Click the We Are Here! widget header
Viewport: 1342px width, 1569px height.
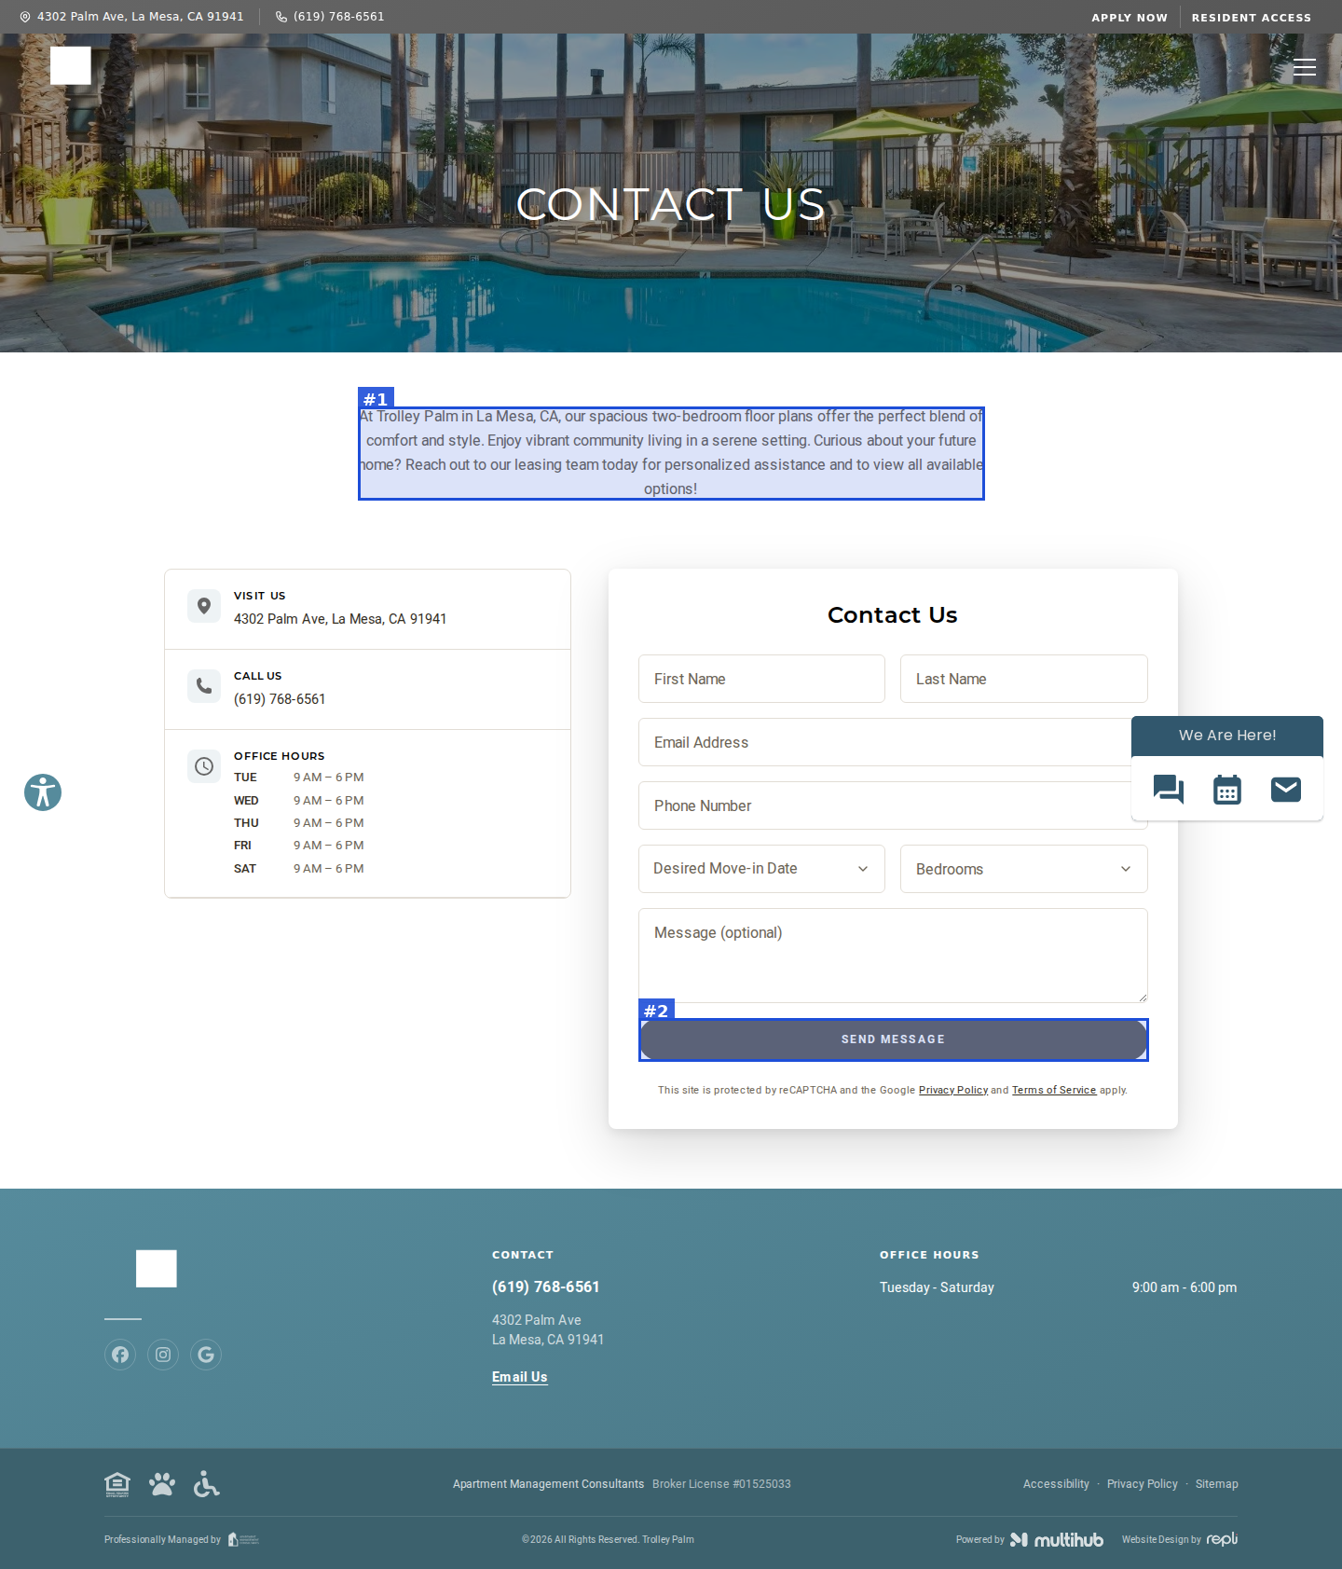(x=1227, y=736)
